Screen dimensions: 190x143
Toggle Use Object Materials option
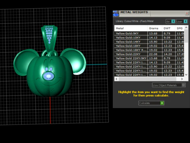pos(169,85)
